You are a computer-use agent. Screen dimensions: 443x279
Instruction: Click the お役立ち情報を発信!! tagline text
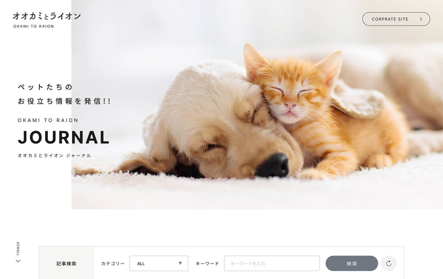(64, 101)
